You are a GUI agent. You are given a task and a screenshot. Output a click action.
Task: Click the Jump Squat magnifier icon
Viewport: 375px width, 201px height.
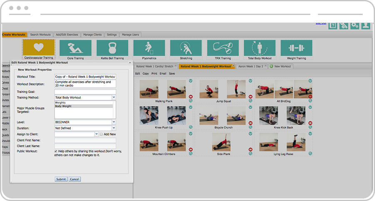pyautogui.click(x=251, y=101)
